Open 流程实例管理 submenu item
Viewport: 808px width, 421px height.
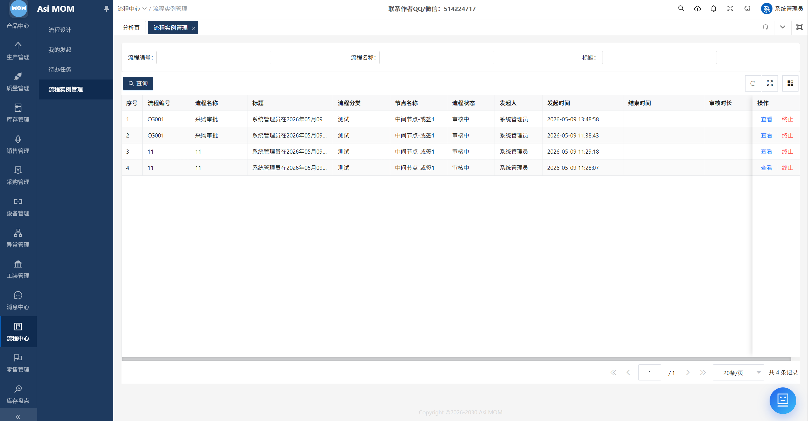(76, 89)
